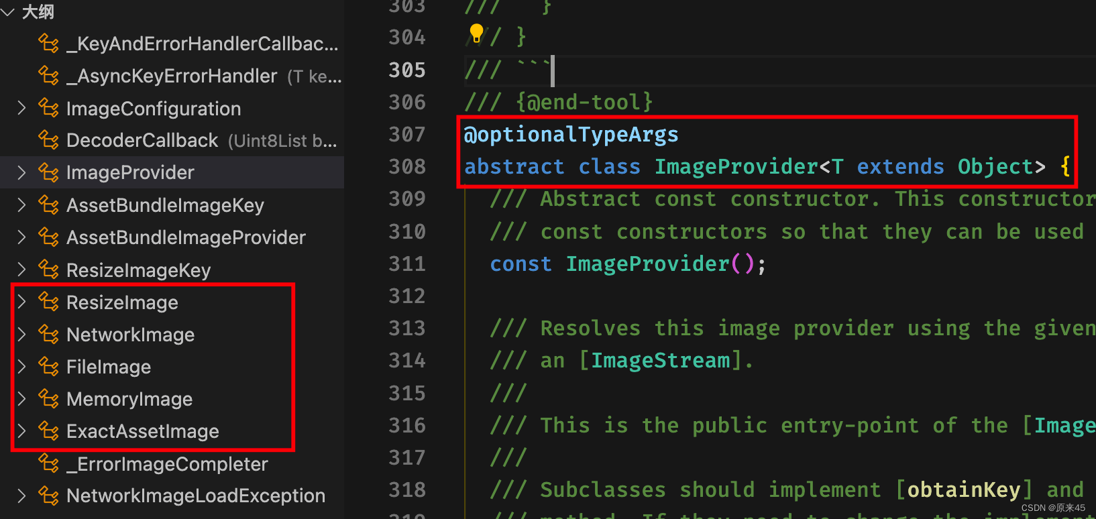Click the [ImageStream] doc reference on line 314
The width and height of the screenshot is (1096, 519).
661,361
